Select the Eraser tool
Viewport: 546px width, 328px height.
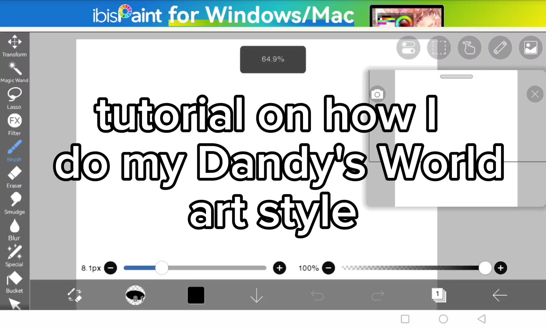tap(15, 177)
